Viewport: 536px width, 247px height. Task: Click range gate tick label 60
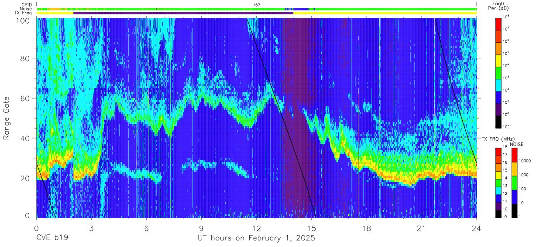tap(25, 98)
